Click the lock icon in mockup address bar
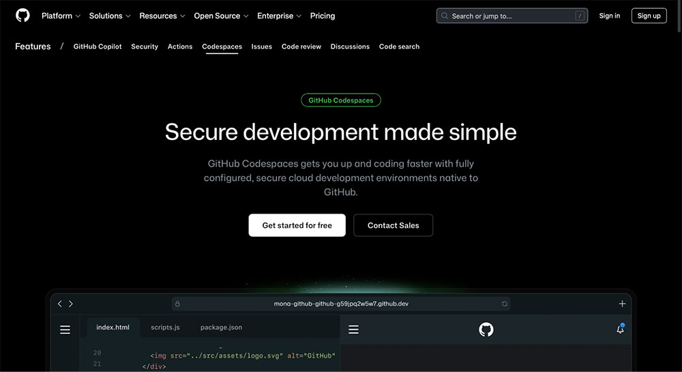Screen dimensions: 682x372 click(177, 304)
